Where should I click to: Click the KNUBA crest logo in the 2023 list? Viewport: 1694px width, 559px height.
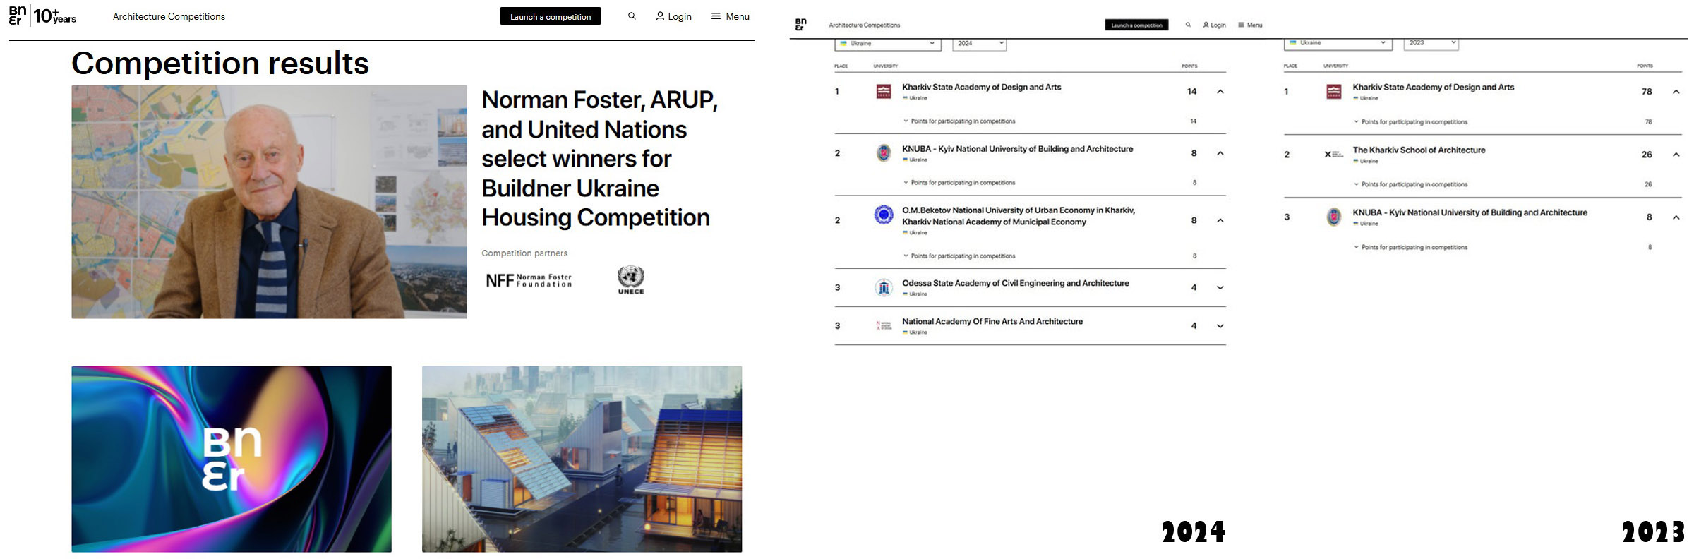tap(1334, 217)
